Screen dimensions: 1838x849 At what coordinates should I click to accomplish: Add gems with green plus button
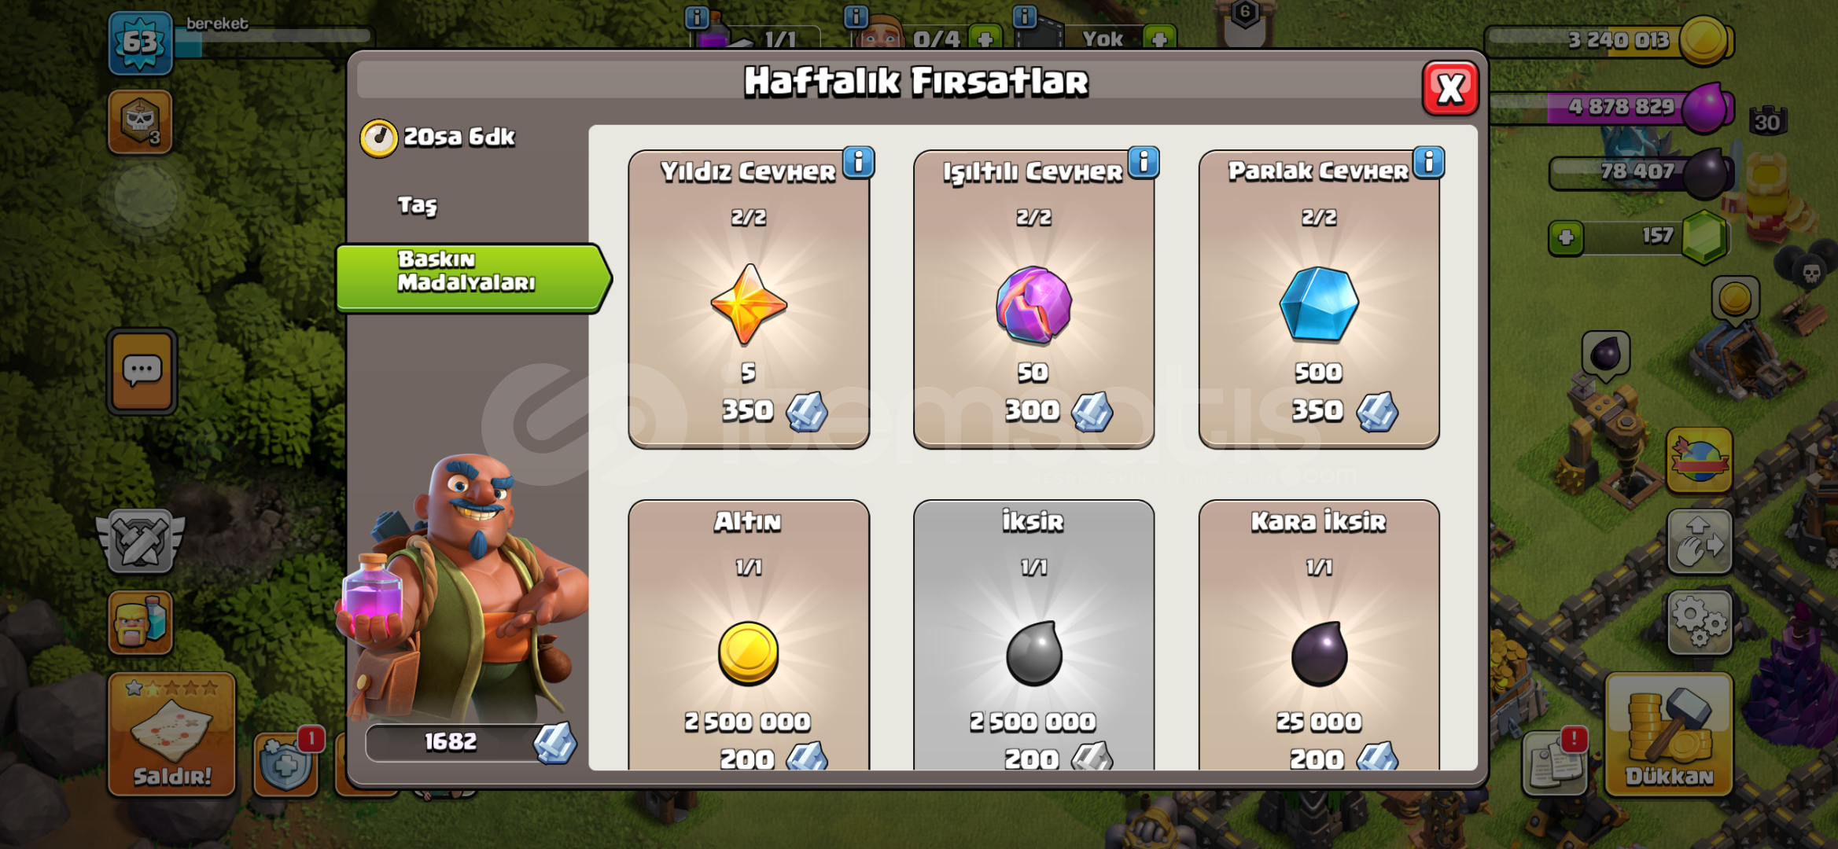1566,237
